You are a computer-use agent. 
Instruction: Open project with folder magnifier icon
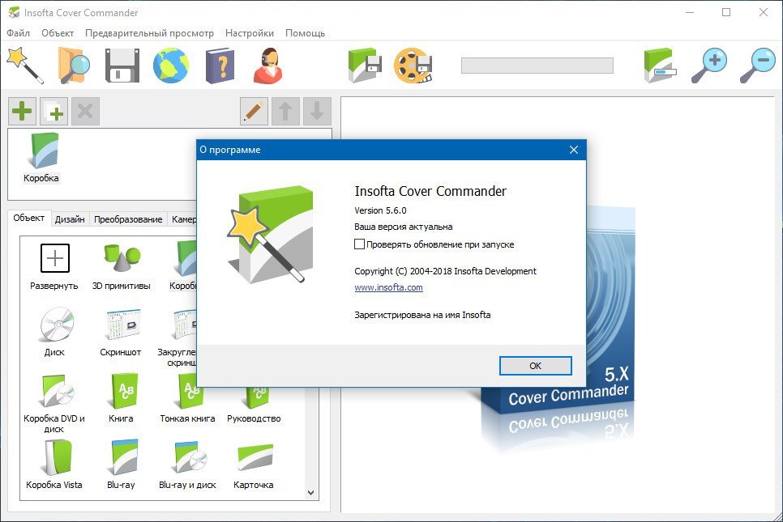(74, 65)
